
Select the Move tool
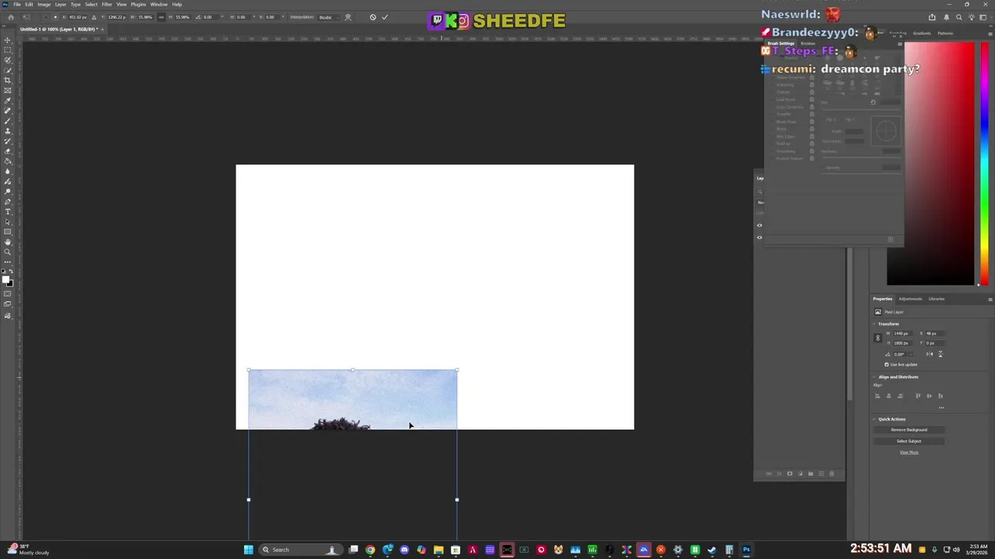point(8,40)
